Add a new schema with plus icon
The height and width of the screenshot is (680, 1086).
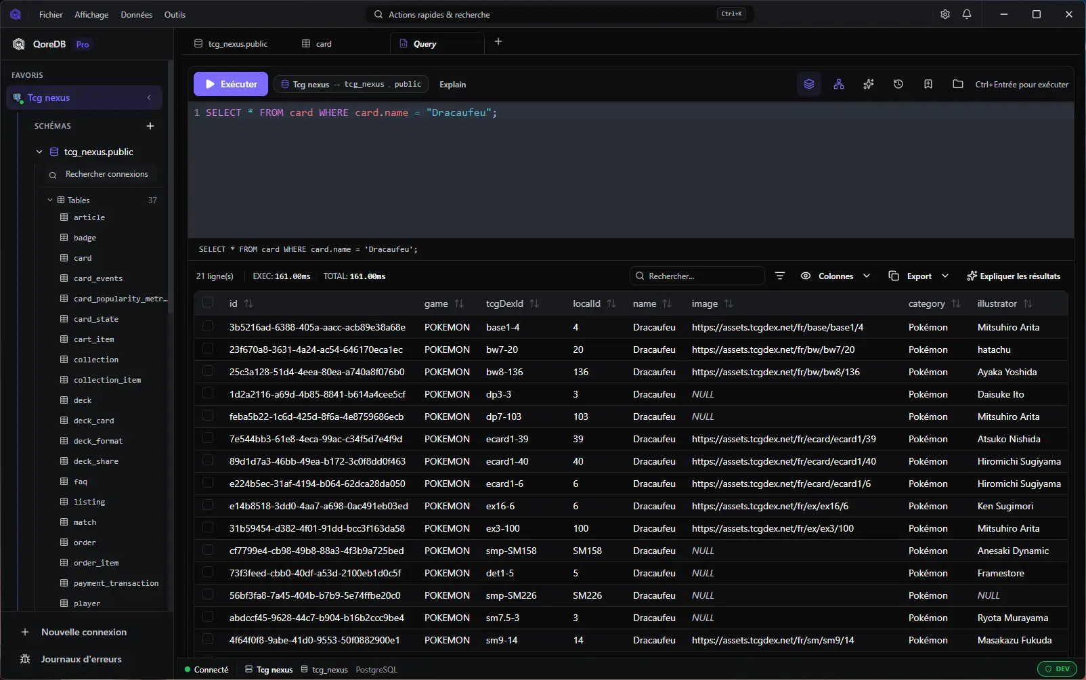pos(150,126)
